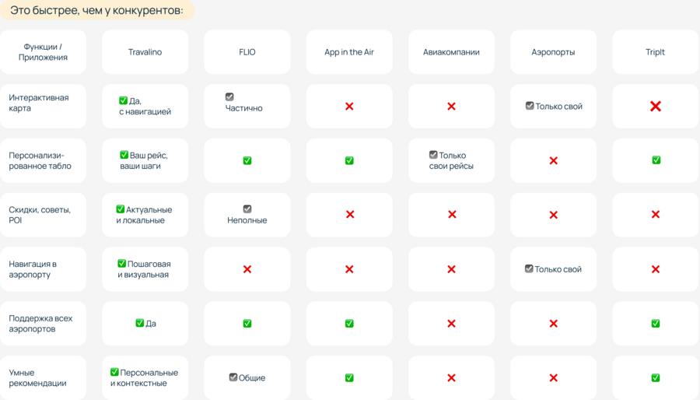The width and height of the screenshot is (700, 400).
Task: Click the green check in App in the Air's Умные рекомендации cell
Action: (349, 377)
